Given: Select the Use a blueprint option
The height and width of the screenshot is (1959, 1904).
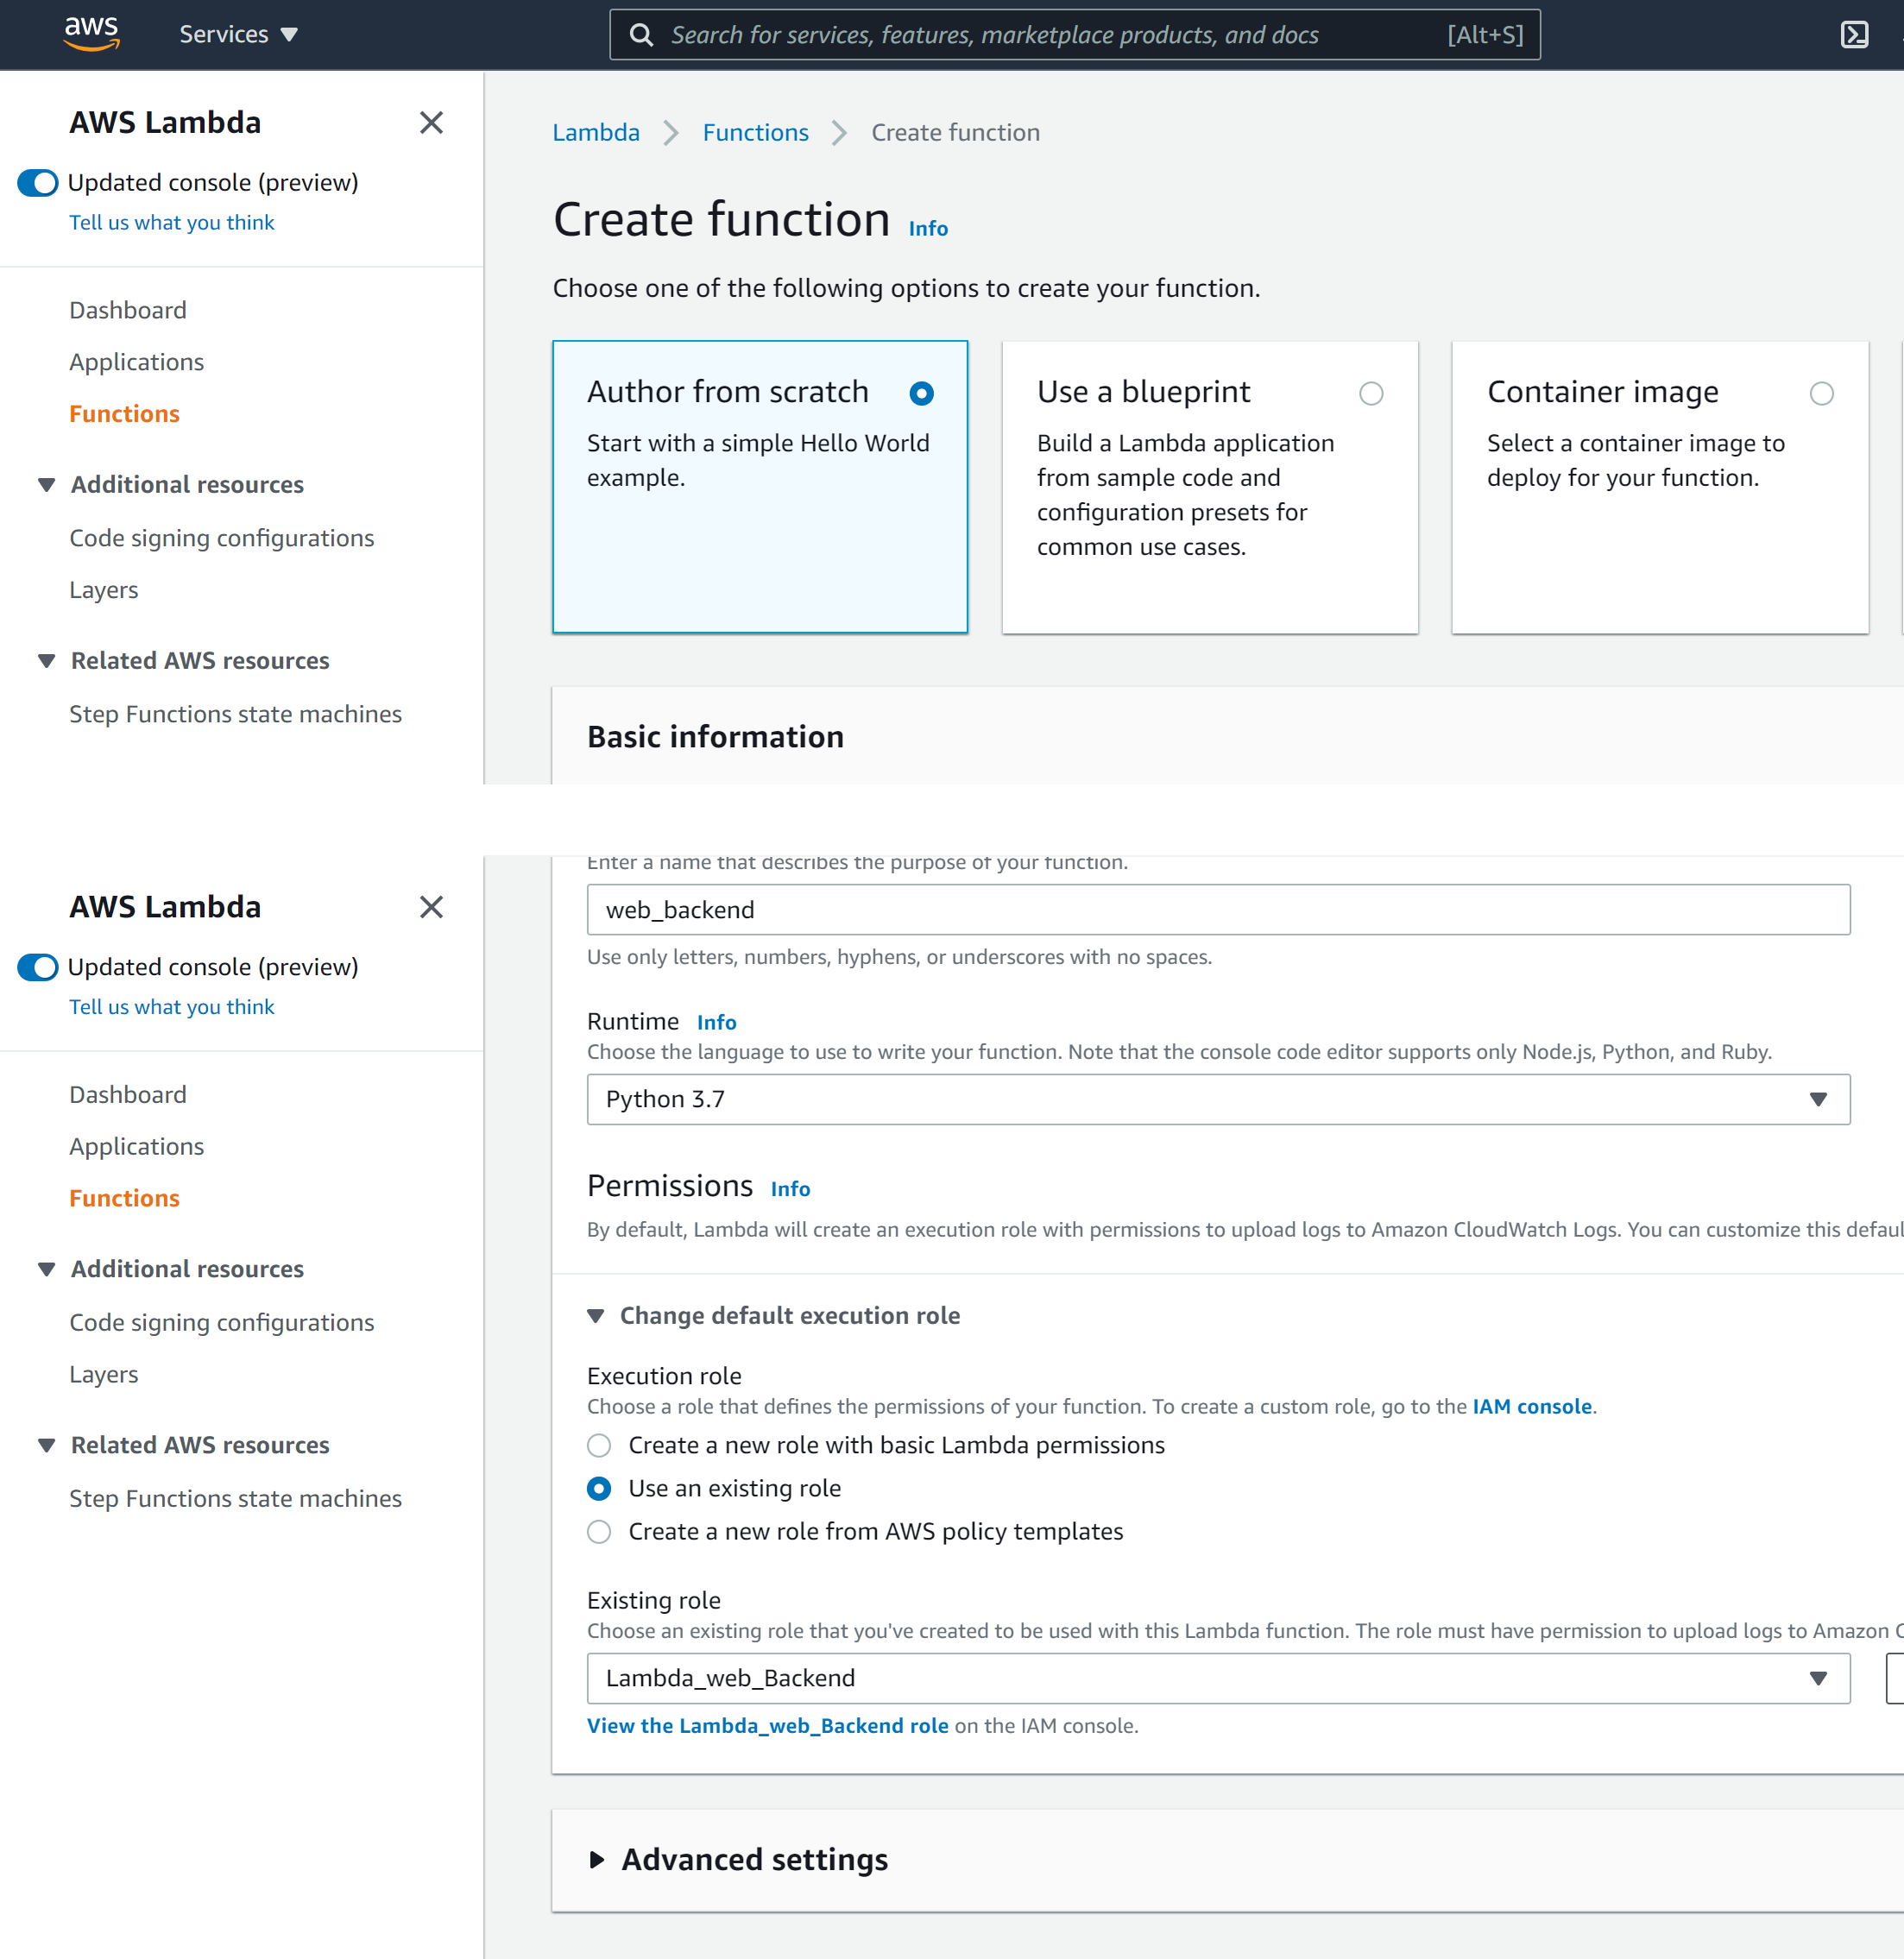Looking at the screenshot, I should click(1372, 394).
